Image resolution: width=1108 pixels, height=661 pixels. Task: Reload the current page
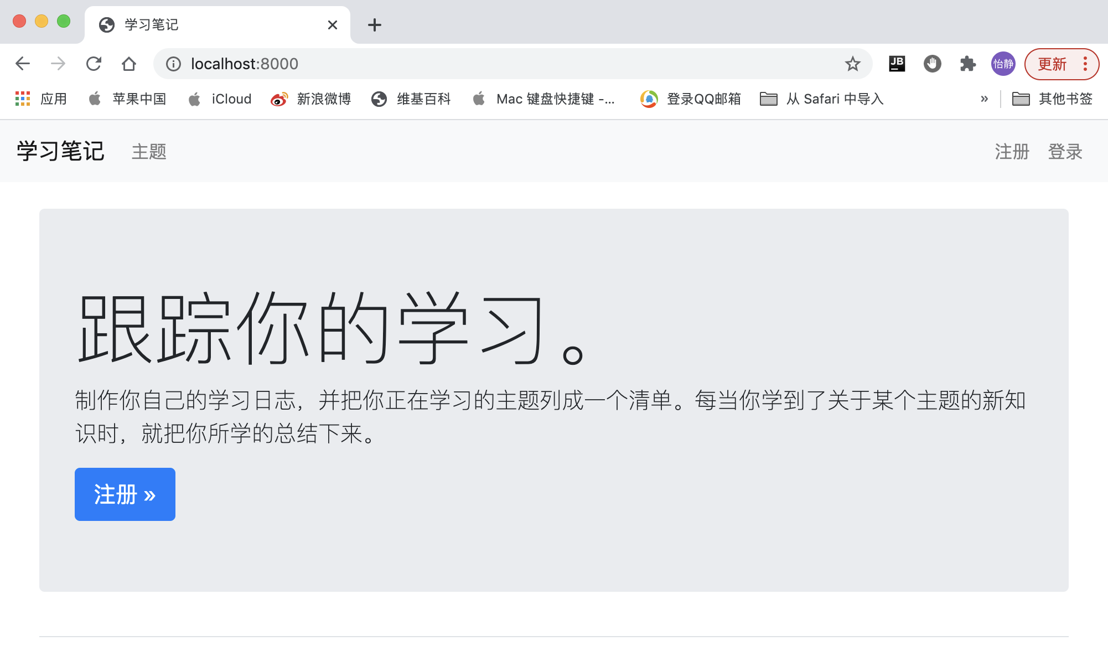tap(94, 64)
